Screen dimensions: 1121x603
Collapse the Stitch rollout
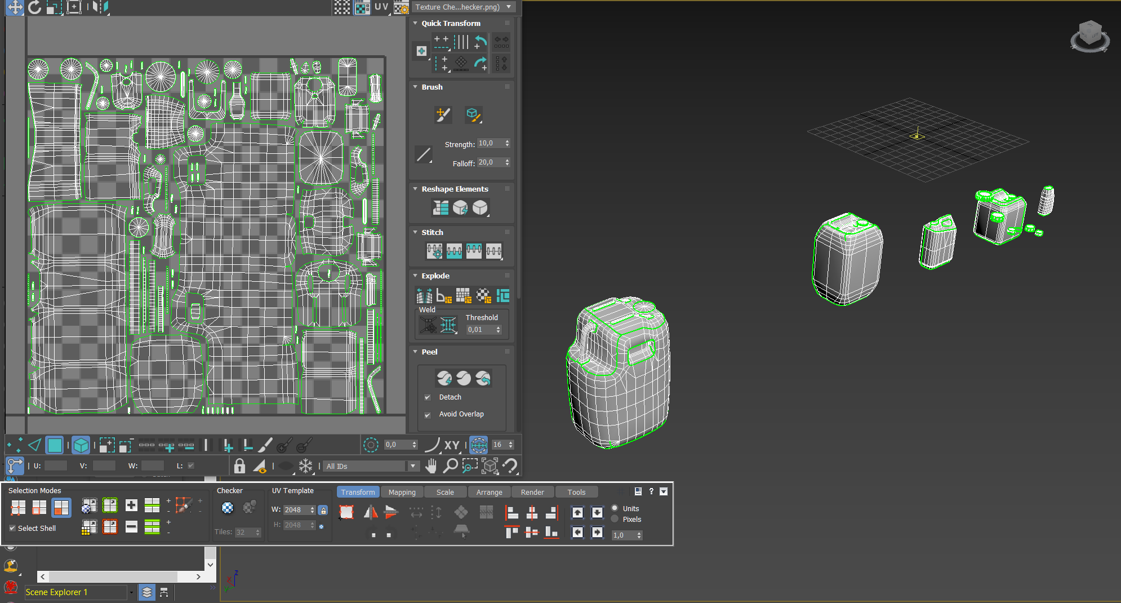click(x=415, y=232)
